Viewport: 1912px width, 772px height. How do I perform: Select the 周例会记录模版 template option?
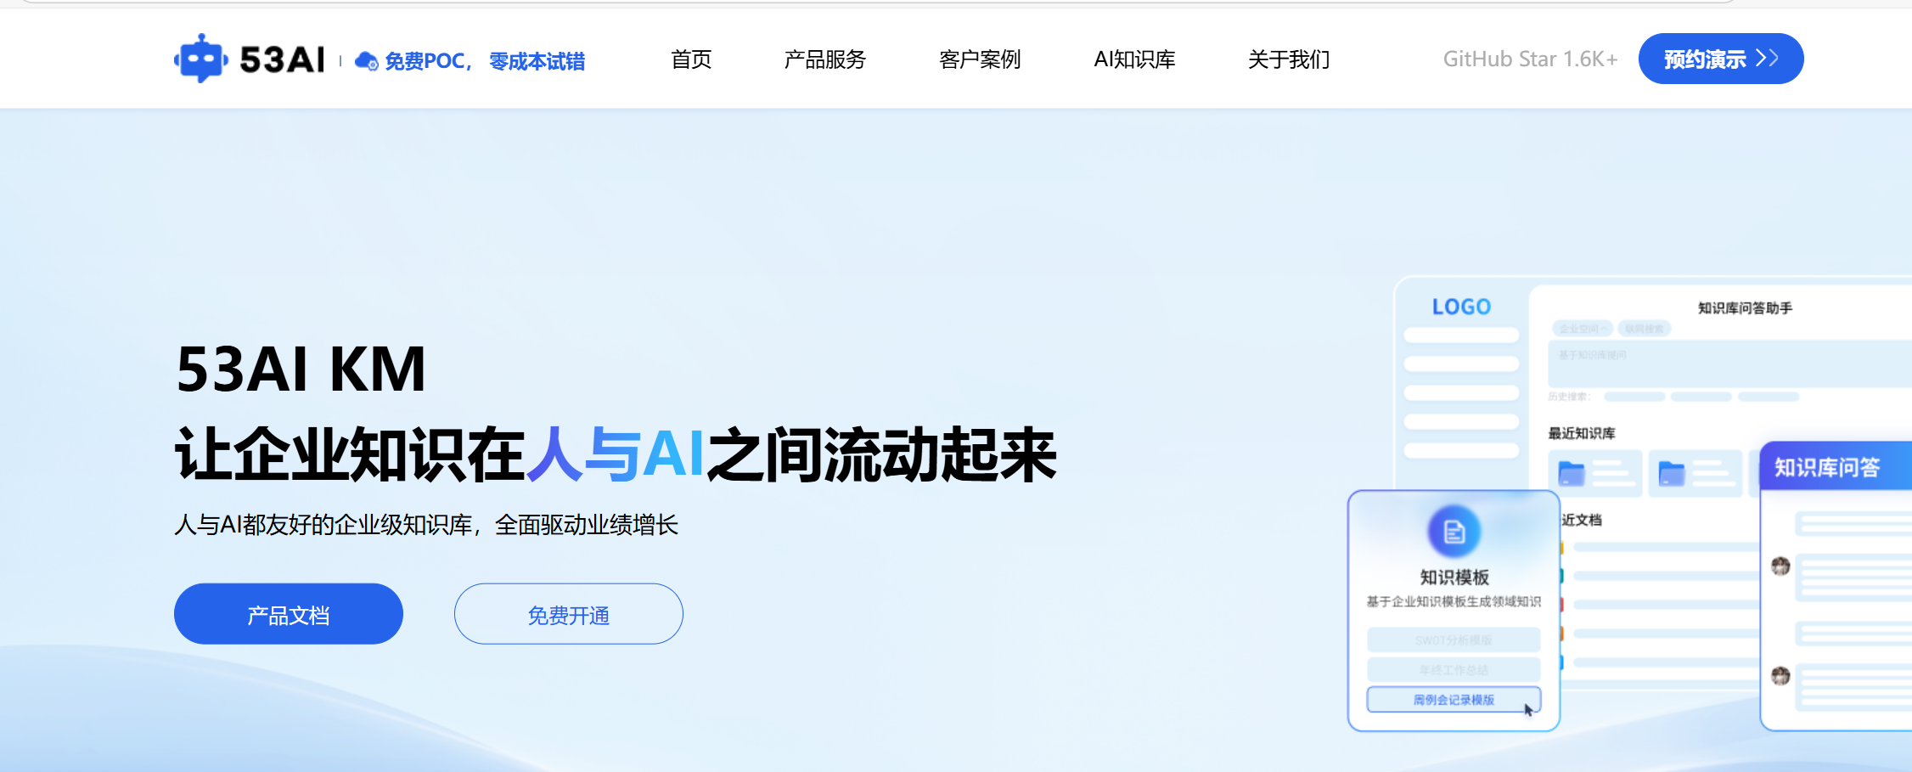coord(1453,700)
